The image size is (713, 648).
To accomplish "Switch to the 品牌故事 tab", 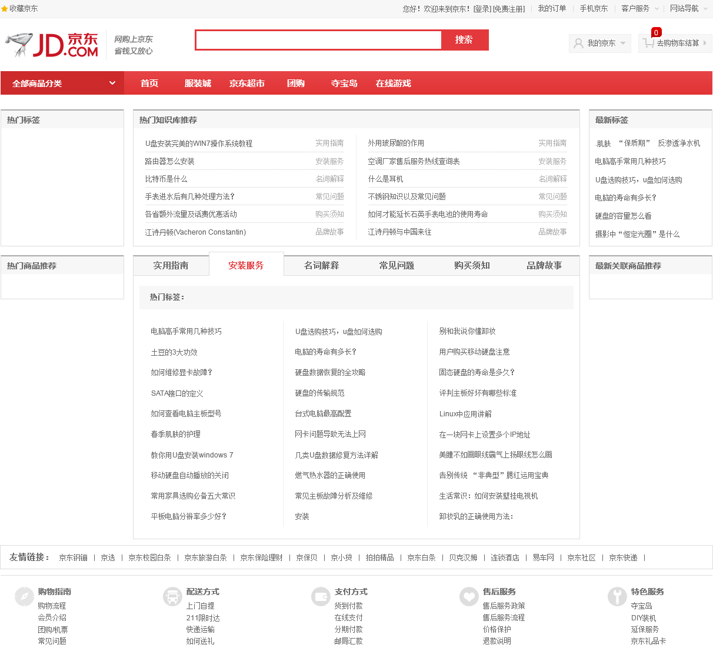I will [544, 265].
